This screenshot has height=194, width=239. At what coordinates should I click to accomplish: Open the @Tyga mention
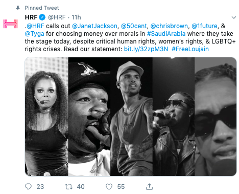point(35,34)
